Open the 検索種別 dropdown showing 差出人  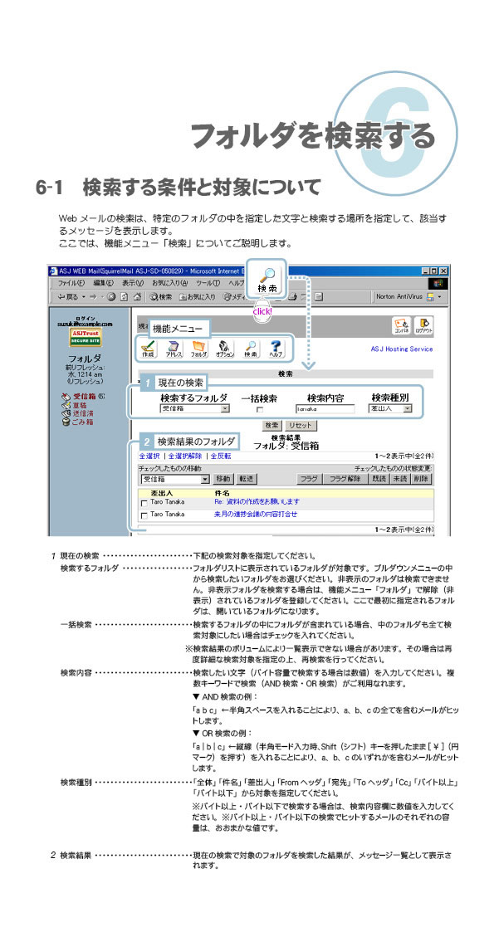pos(390,409)
